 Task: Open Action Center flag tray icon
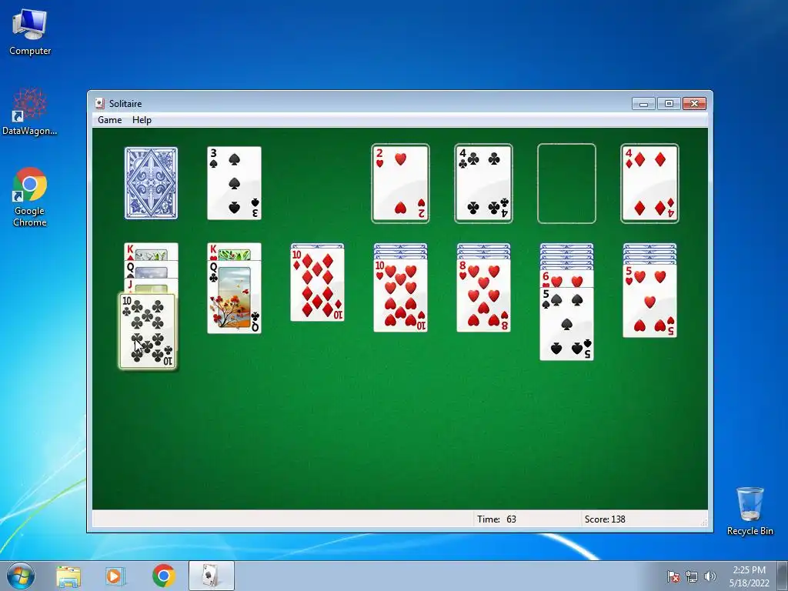(673, 576)
